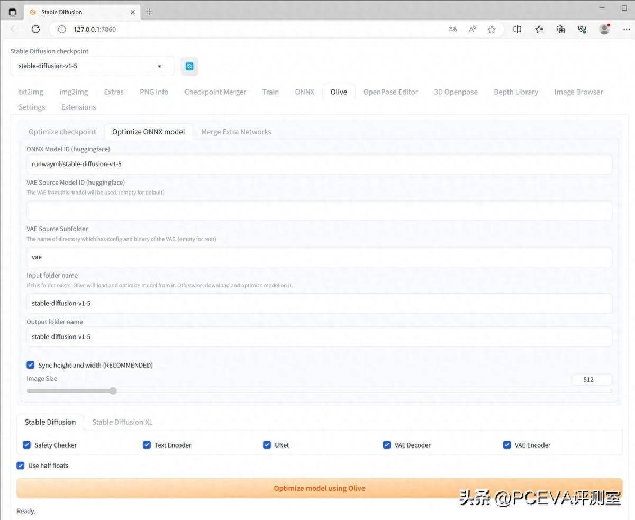Open split screen mode icon

[x=517, y=29]
